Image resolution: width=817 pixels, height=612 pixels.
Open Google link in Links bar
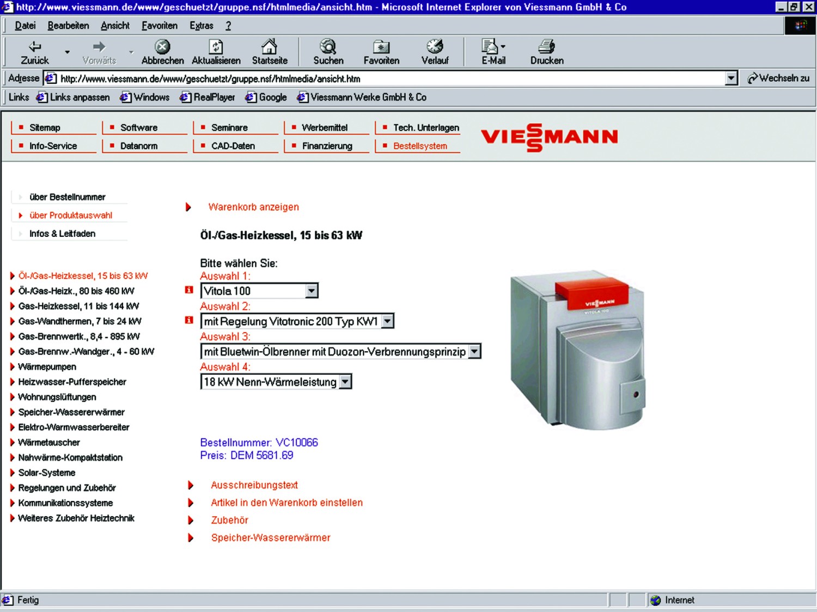[266, 97]
